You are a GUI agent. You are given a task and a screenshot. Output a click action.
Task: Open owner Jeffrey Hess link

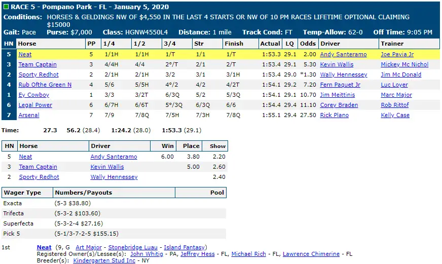click(x=198, y=254)
